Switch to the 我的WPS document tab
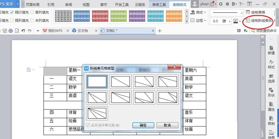The width and height of the screenshot is (279, 139). point(53,31)
